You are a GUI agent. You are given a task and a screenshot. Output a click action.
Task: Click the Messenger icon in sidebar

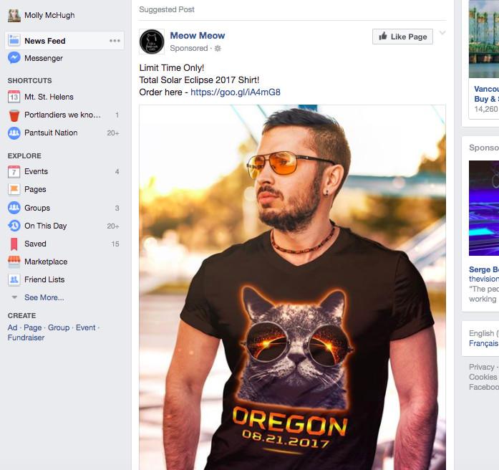[x=14, y=58]
